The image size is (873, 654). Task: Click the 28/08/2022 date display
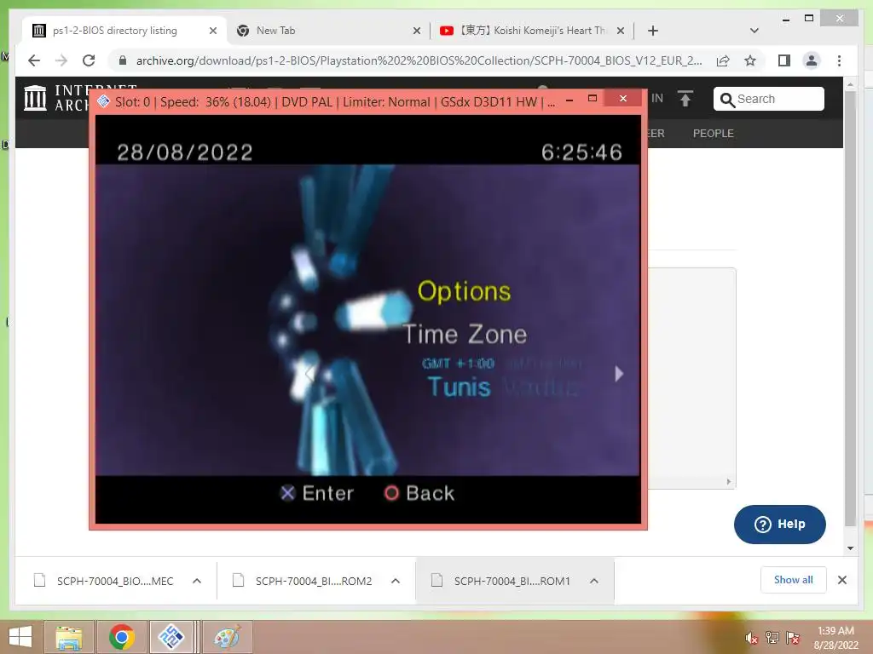[185, 152]
